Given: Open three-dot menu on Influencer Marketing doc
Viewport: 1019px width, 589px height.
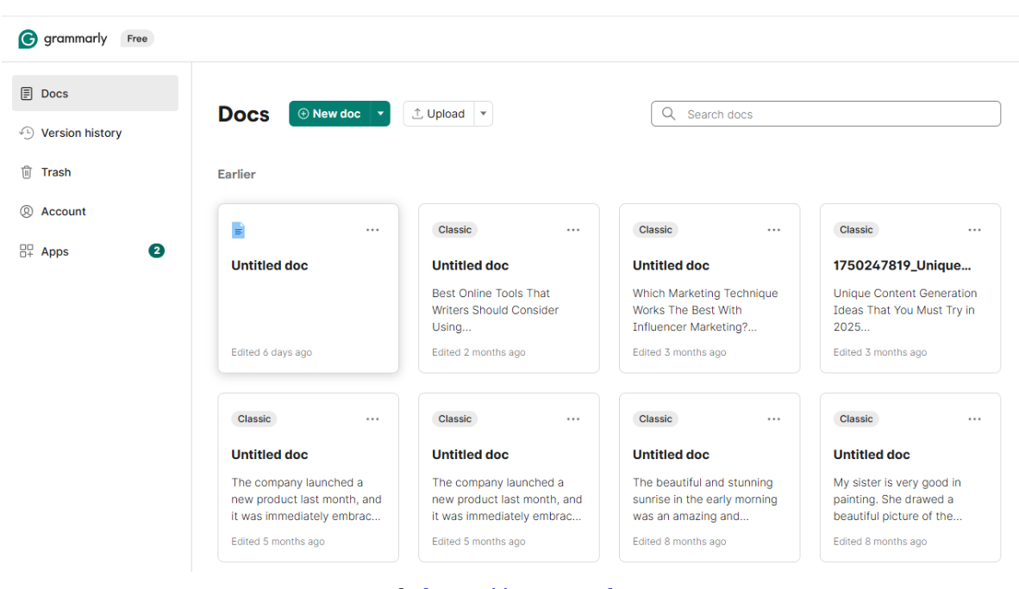Looking at the screenshot, I should [x=774, y=230].
